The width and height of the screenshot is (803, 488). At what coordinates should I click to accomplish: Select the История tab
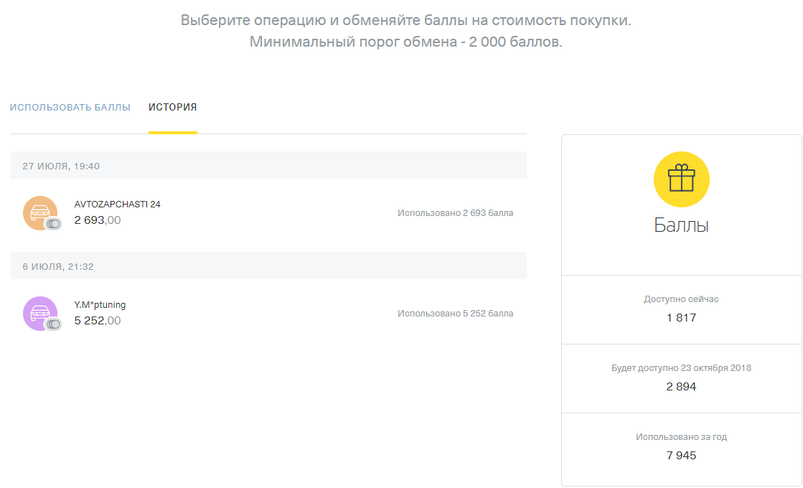(x=172, y=108)
